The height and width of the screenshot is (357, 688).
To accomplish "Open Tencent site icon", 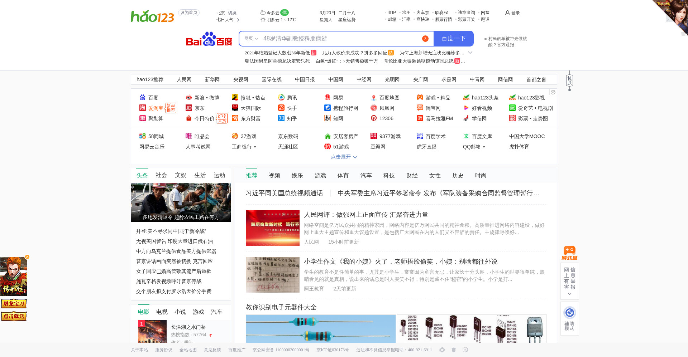I will pos(281,98).
